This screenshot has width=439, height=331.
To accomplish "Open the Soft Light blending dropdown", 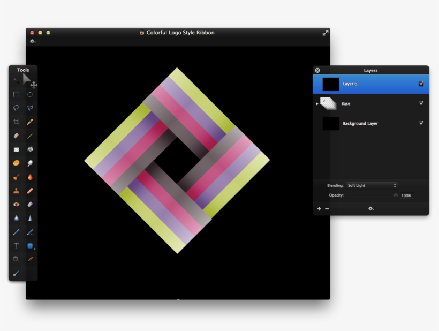I will [372, 185].
